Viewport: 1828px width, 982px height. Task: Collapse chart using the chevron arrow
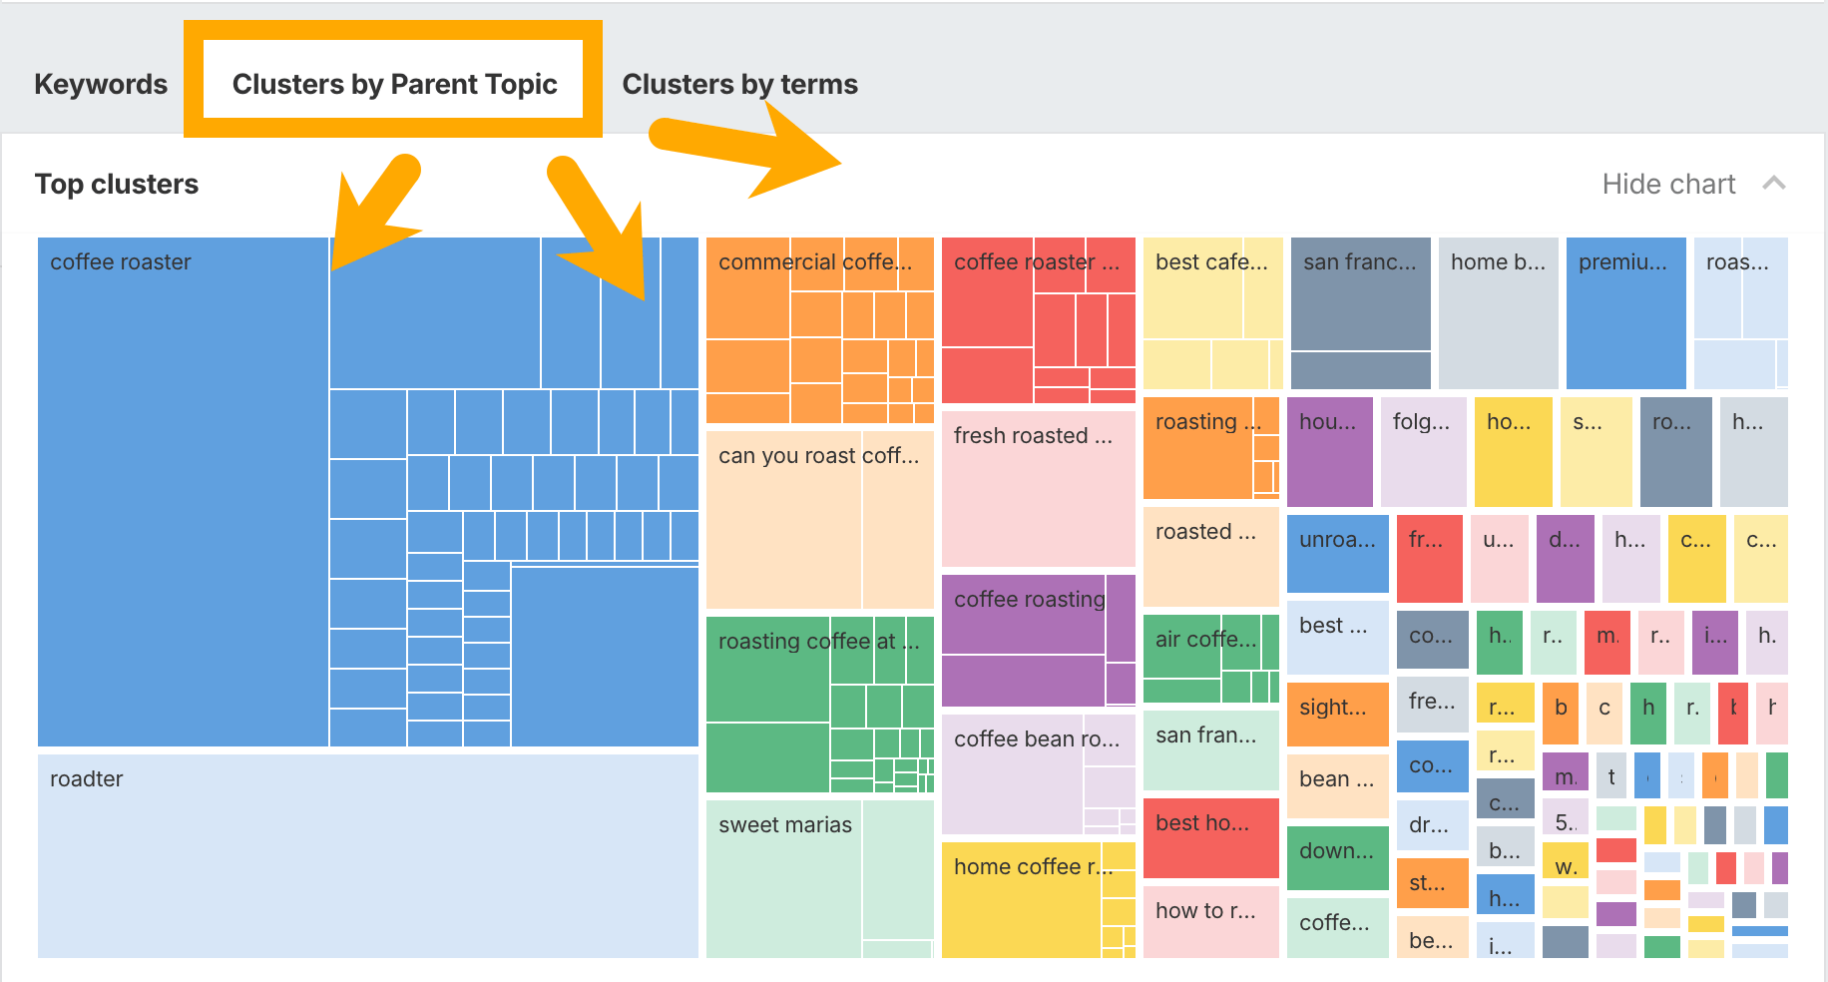tap(1773, 184)
